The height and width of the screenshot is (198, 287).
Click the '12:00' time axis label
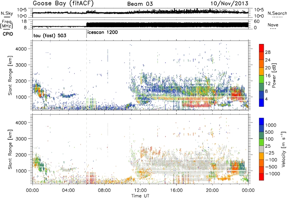pyautogui.click(x=140, y=190)
